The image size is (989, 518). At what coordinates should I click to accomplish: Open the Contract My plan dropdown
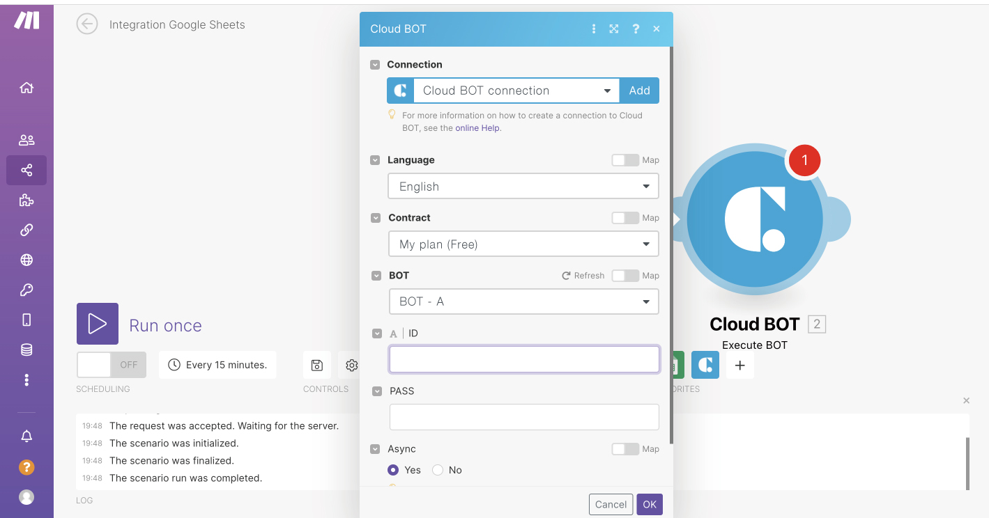[523, 244]
